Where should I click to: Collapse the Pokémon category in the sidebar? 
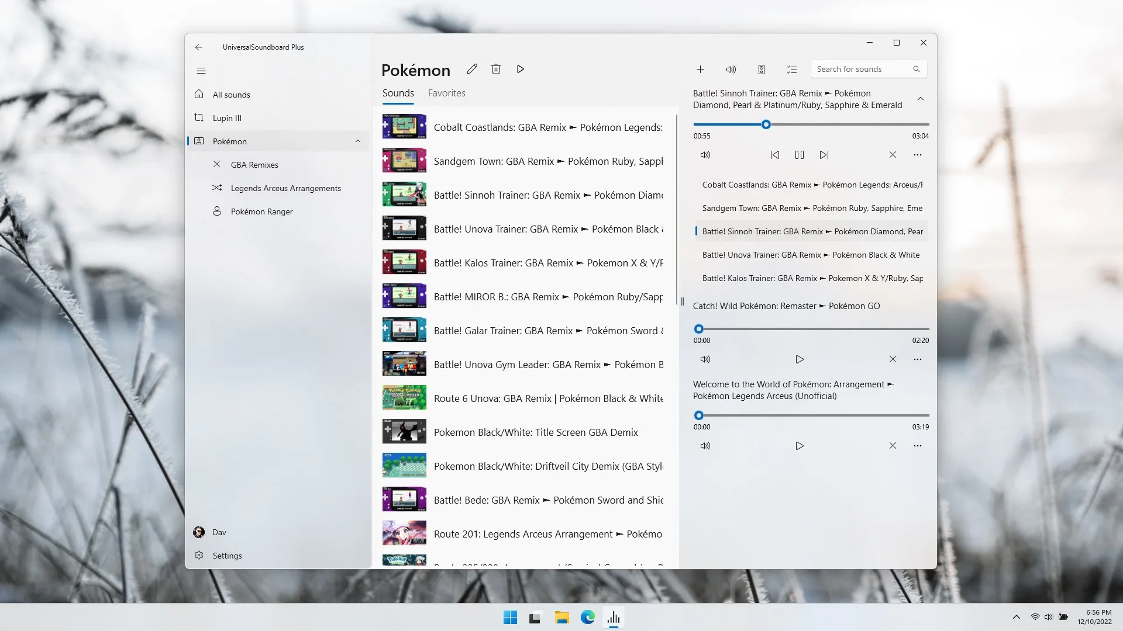(358, 141)
